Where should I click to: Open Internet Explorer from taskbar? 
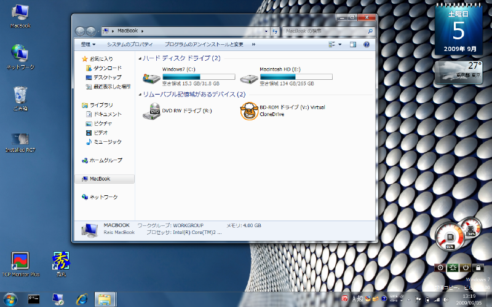[x=82, y=300]
